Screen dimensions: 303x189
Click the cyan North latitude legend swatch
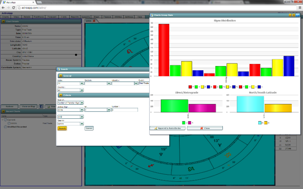point(260,123)
